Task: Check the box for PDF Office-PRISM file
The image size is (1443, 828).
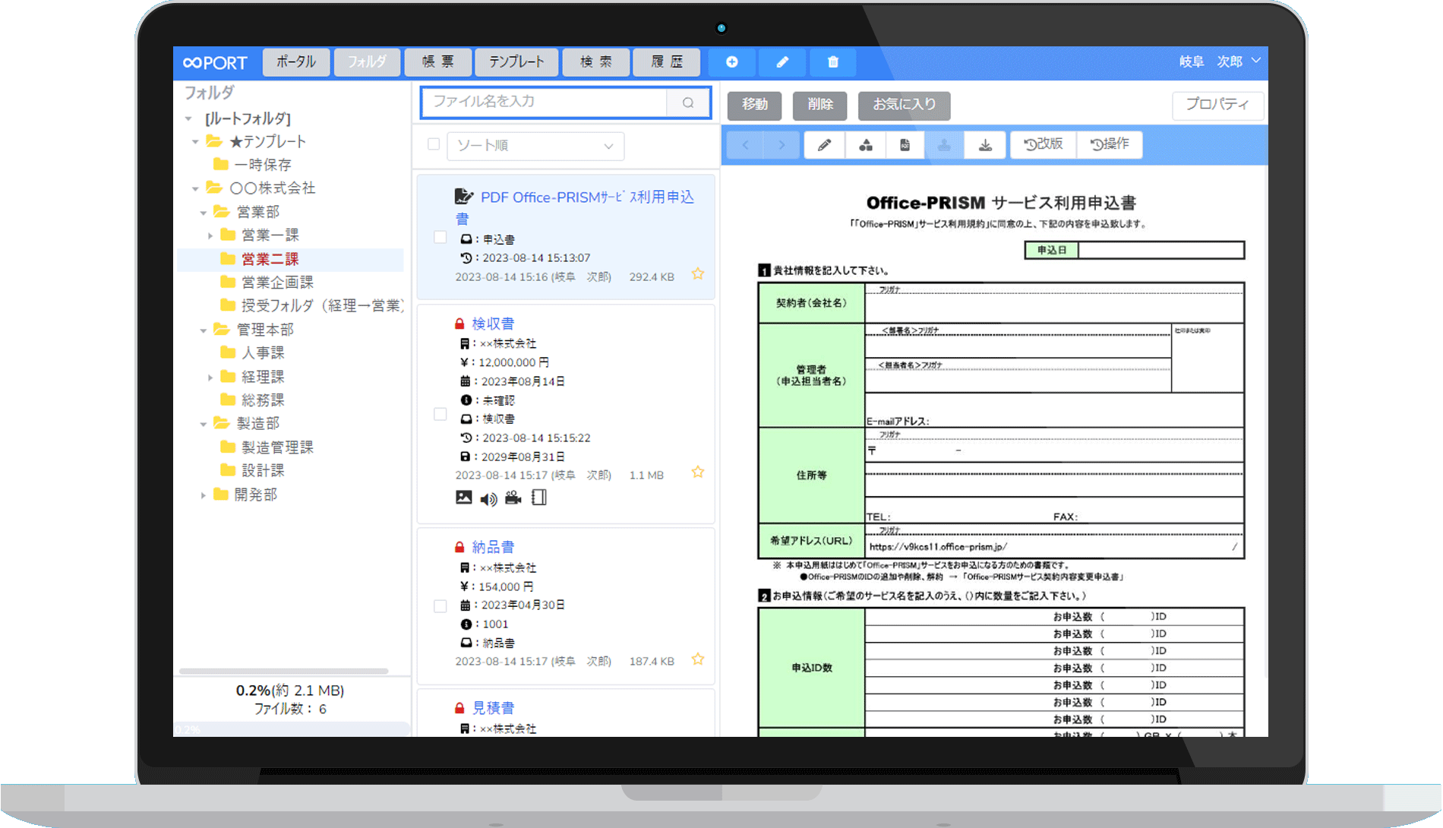Action: click(x=440, y=237)
